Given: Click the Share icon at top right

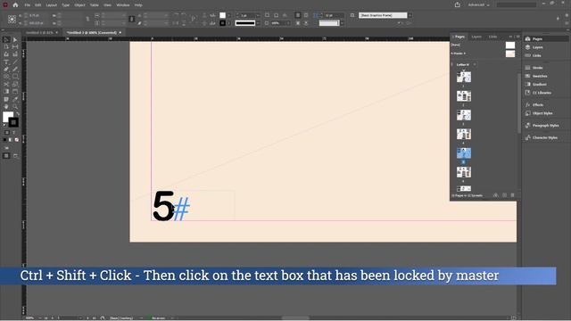Looking at the screenshot, I should (458, 4).
